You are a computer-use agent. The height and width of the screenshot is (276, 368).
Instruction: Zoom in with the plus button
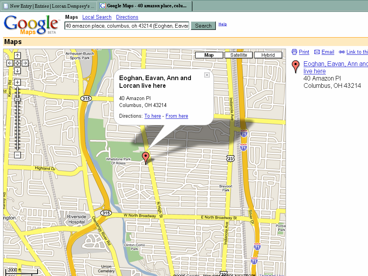point(17,82)
